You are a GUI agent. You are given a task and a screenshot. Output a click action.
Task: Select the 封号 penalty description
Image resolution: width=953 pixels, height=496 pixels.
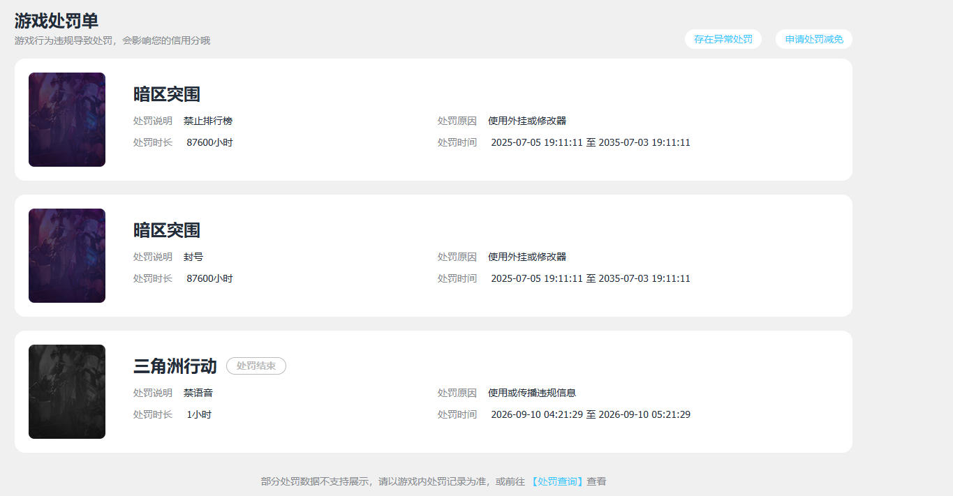193,257
